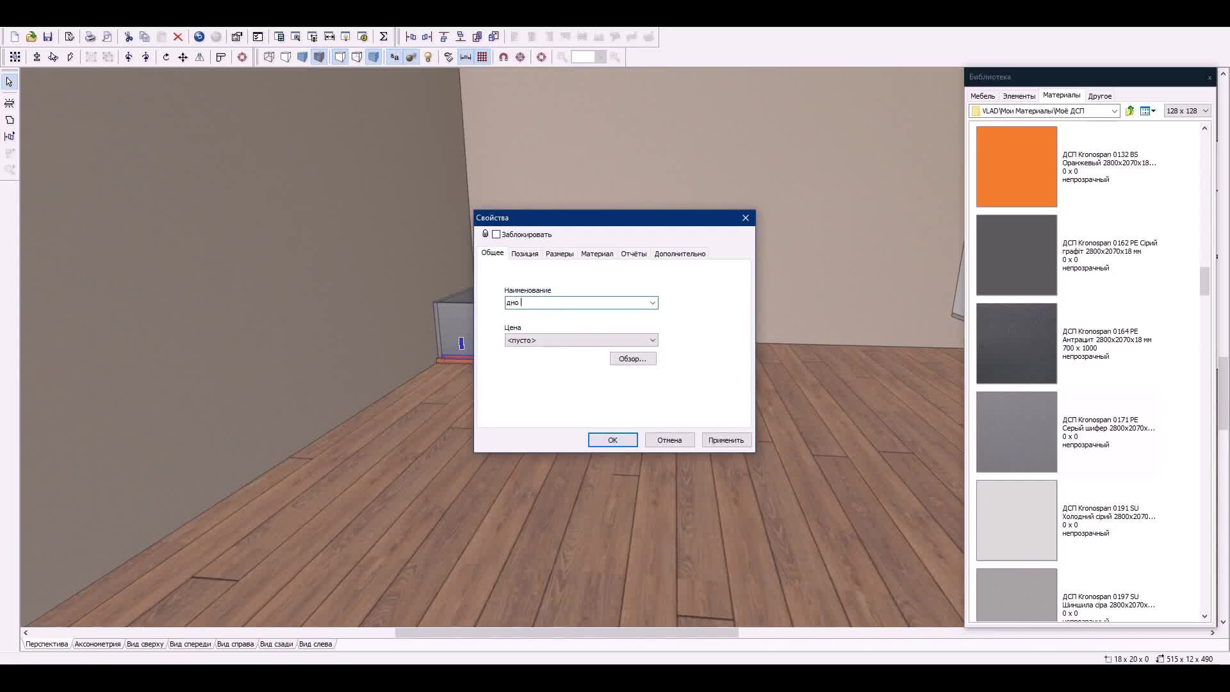The width and height of the screenshot is (1230, 692).
Task: Open the Дополнительно tab
Action: click(680, 254)
